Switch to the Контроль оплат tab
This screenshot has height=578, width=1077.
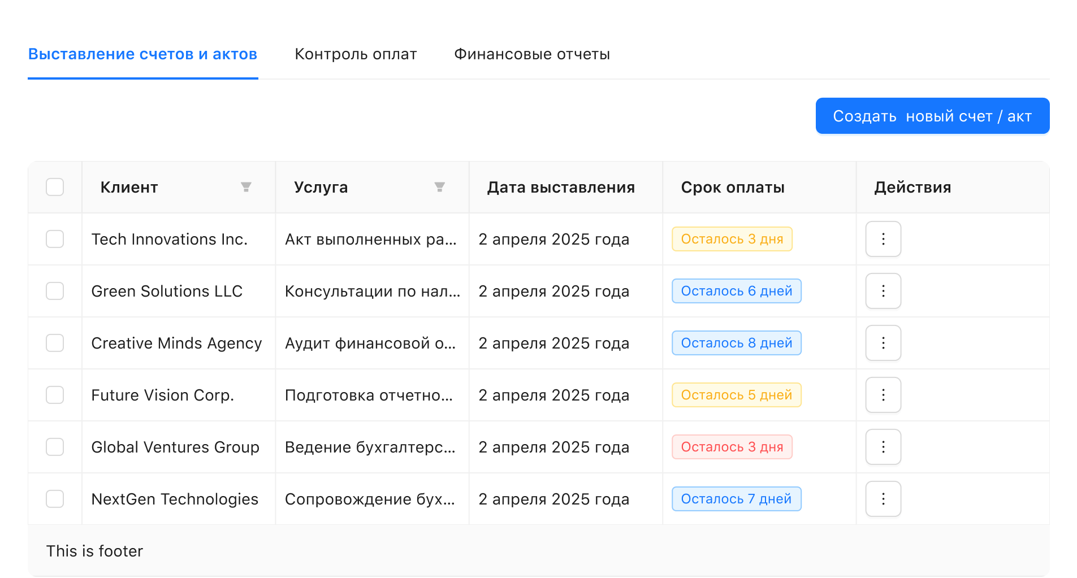click(x=355, y=54)
